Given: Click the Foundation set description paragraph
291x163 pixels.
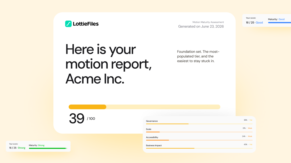Looking at the screenshot, I should point(198,56).
